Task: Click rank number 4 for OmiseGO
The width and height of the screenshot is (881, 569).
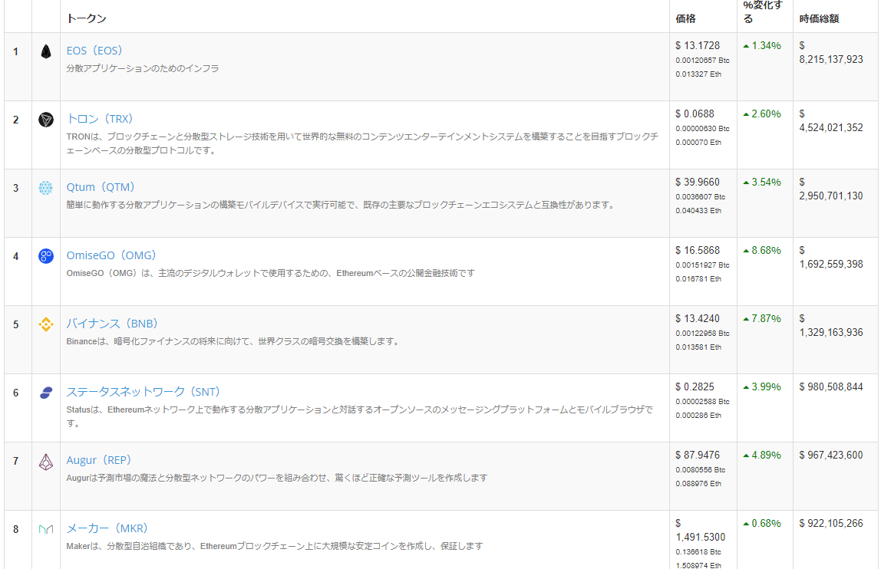Action: pos(15,257)
